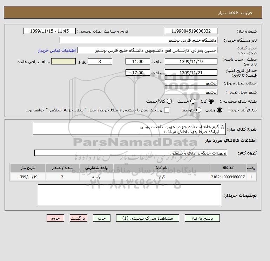Click item code cell 2162410009480007

pos(228,177)
